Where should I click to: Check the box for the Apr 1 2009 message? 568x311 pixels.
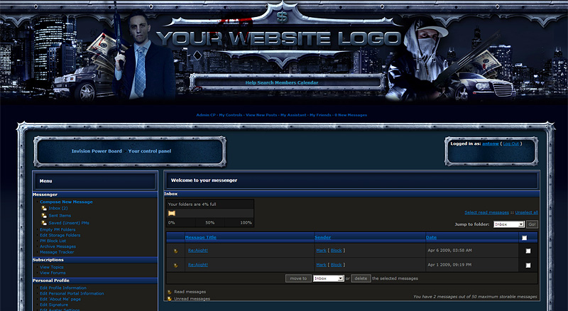pyautogui.click(x=528, y=266)
